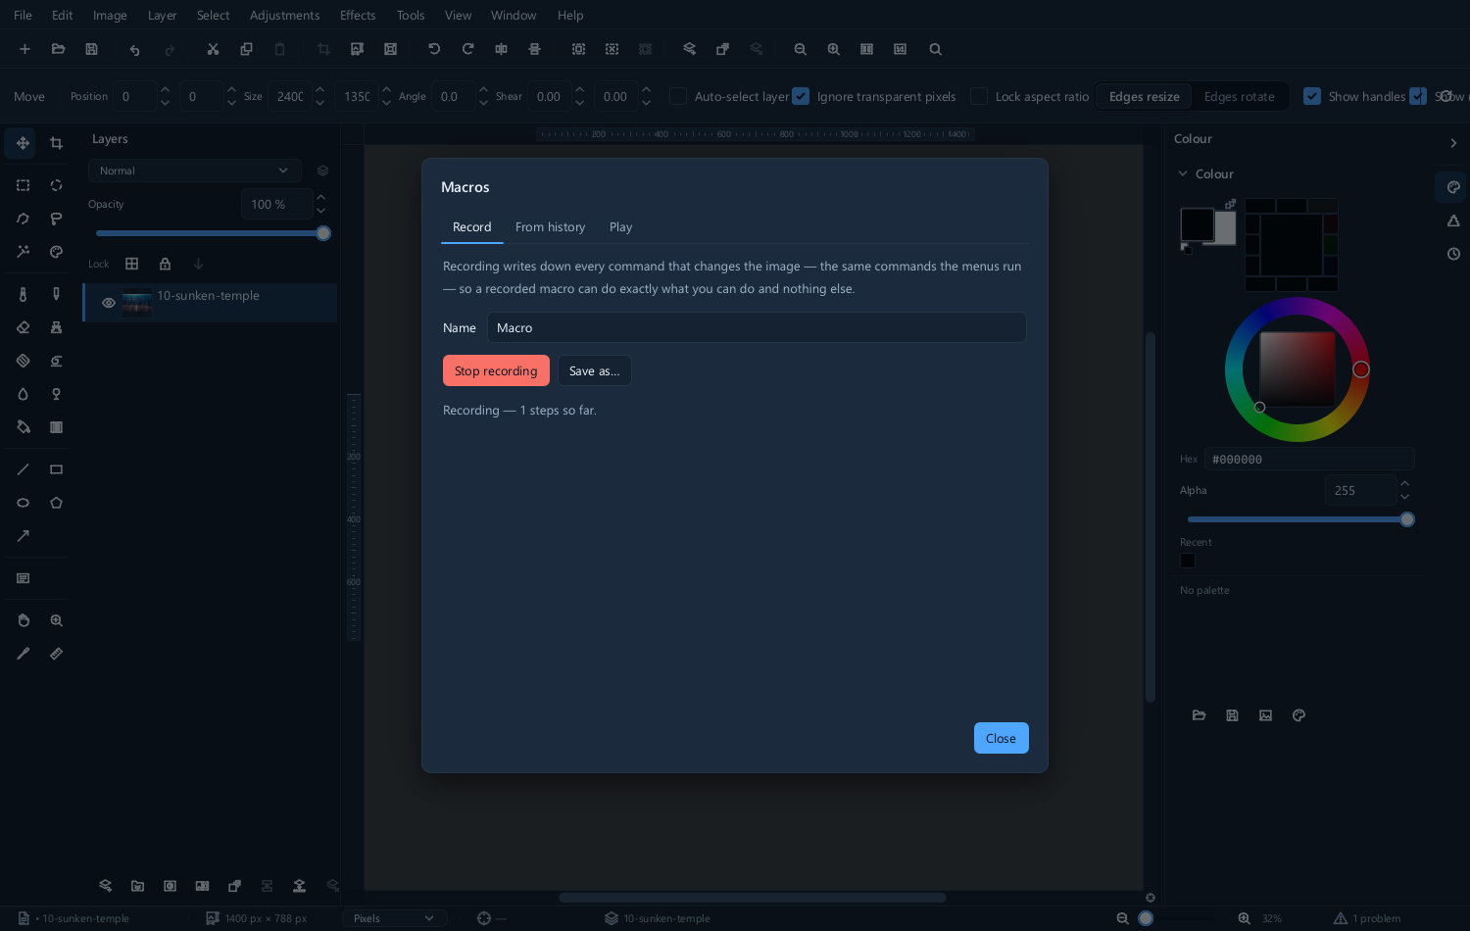Select Edges rotate mode
1470x931 pixels.
(x=1239, y=96)
